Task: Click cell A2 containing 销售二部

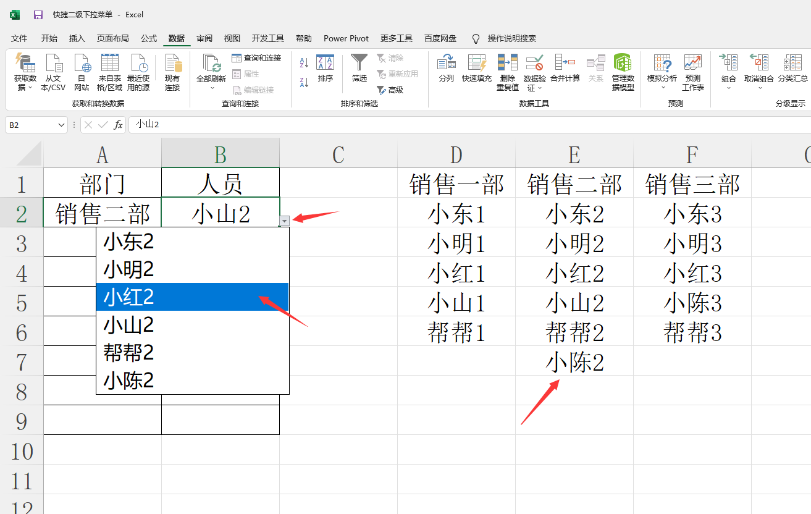Action: 103,213
